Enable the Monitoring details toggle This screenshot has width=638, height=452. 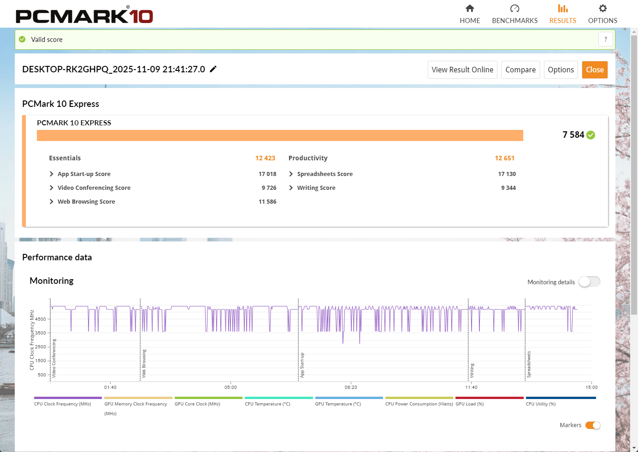click(x=589, y=282)
